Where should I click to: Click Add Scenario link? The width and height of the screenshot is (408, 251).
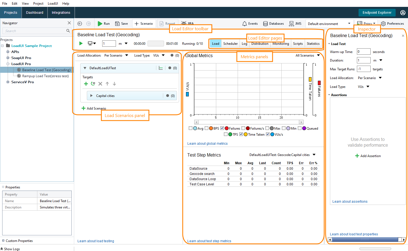pos(94,108)
